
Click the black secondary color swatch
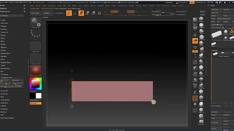pyautogui.click(x=33, y=96)
